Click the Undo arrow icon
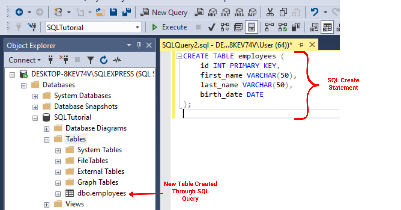 [x=314, y=13]
